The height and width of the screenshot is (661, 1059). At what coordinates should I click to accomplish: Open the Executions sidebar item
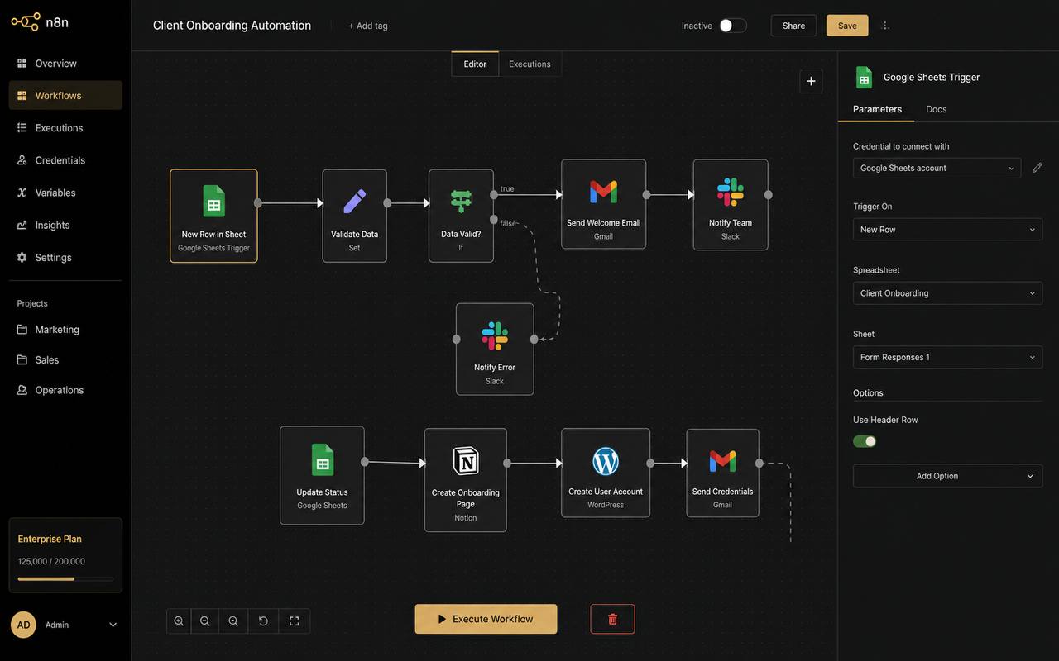tap(65, 128)
